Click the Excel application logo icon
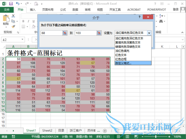Viewport: 186px width, 139px height. coord(4,4)
